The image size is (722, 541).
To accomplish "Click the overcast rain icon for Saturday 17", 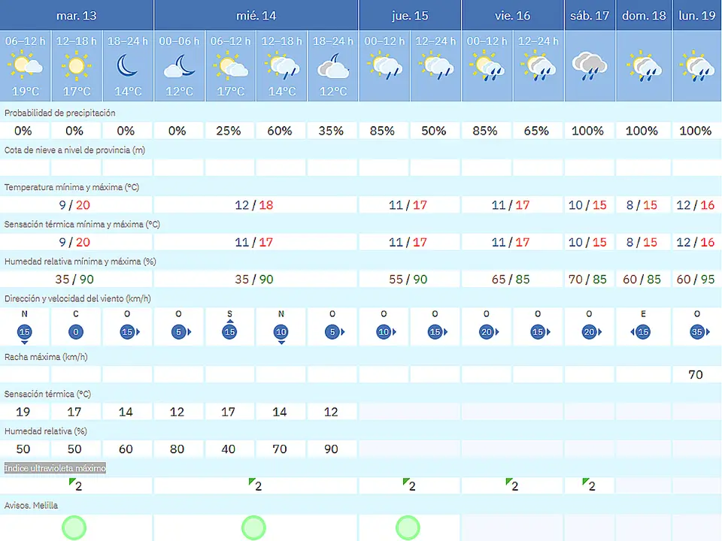I will (590, 67).
